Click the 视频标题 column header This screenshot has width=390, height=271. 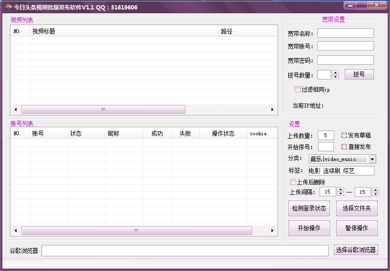124,31
